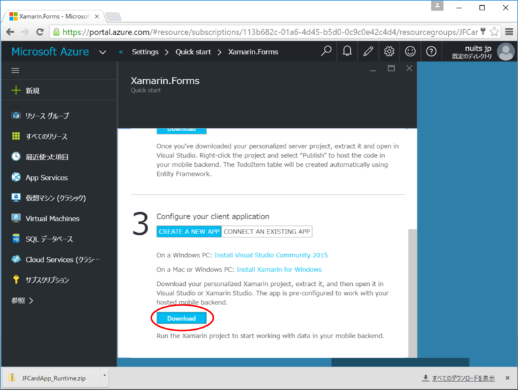
Task: Expand 参照 browse chevron
Action: click(x=31, y=301)
